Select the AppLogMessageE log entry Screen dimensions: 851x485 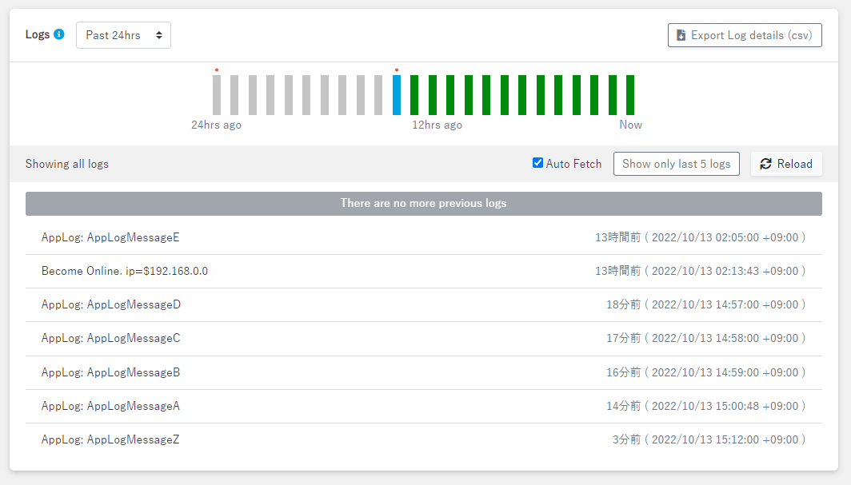click(110, 237)
